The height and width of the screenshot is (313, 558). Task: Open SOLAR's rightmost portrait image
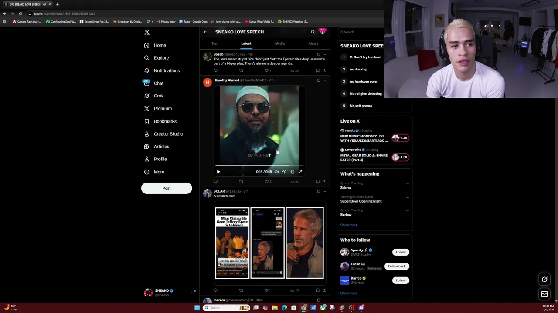pos(305,243)
